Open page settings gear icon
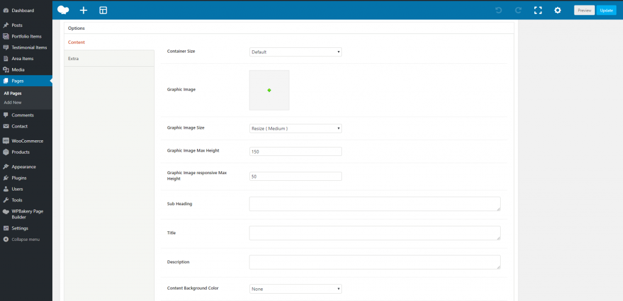 [x=557, y=10]
